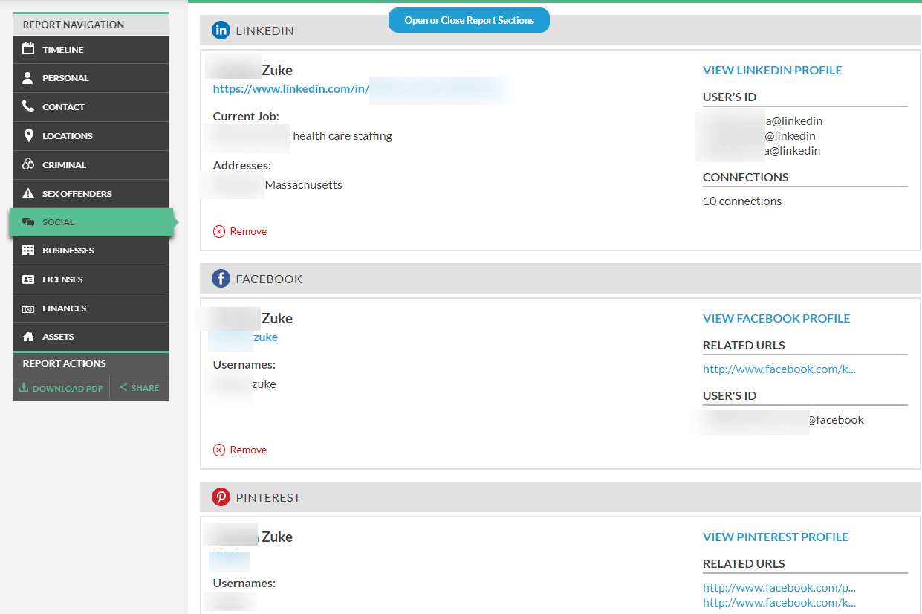Click the Personal person icon
The width and height of the screenshot is (922, 614).
tap(28, 78)
